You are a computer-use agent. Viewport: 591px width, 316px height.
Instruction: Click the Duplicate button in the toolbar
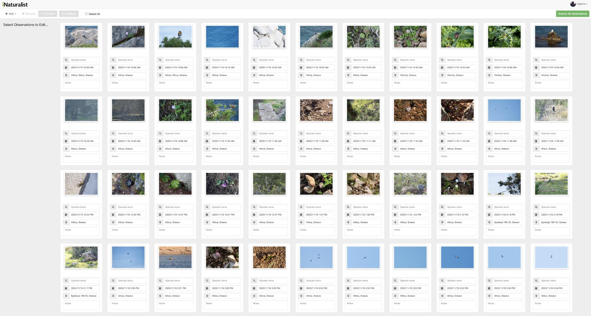pyautogui.click(x=69, y=14)
